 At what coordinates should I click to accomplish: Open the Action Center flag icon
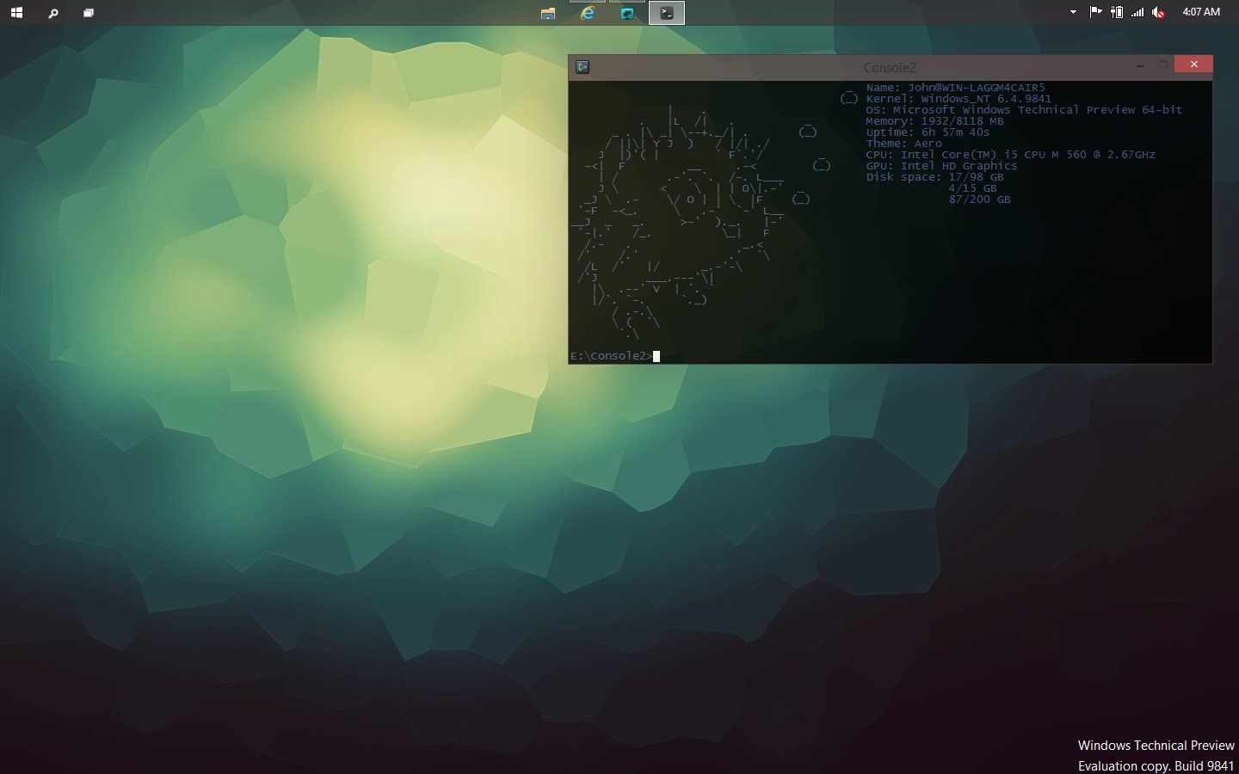pos(1094,12)
